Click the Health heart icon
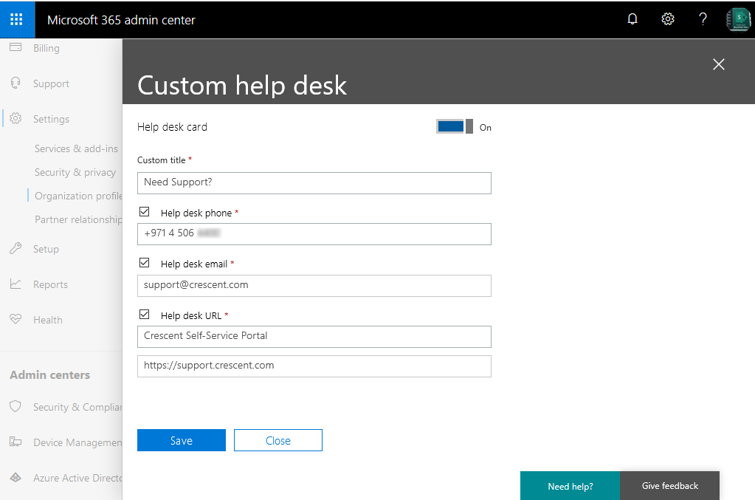755x500 pixels. pyautogui.click(x=15, y=319)
